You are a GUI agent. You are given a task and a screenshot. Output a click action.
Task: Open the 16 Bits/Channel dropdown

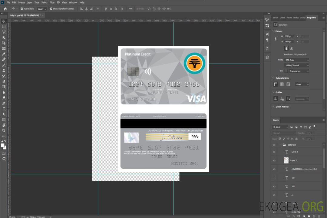(296, 65)
